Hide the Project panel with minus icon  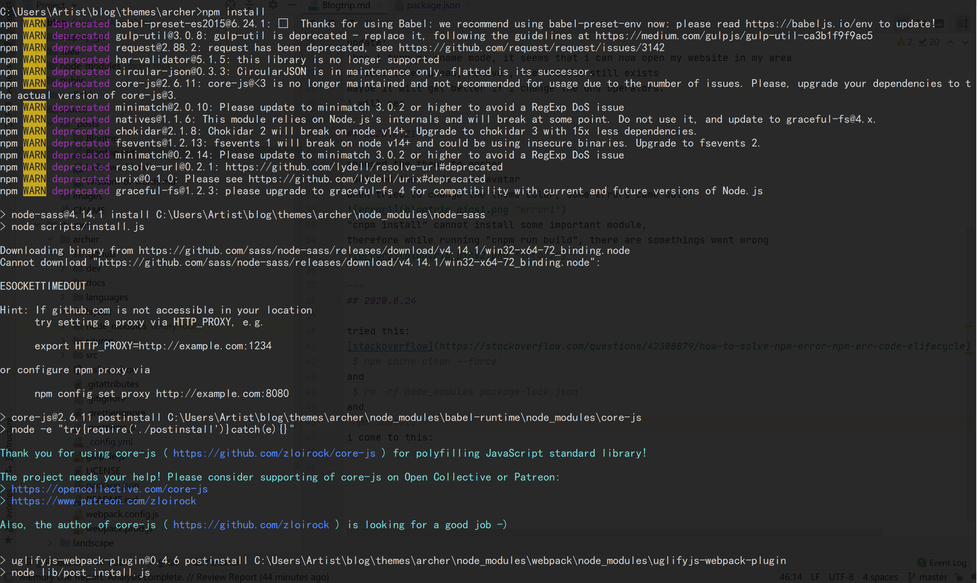pos(291,5)
